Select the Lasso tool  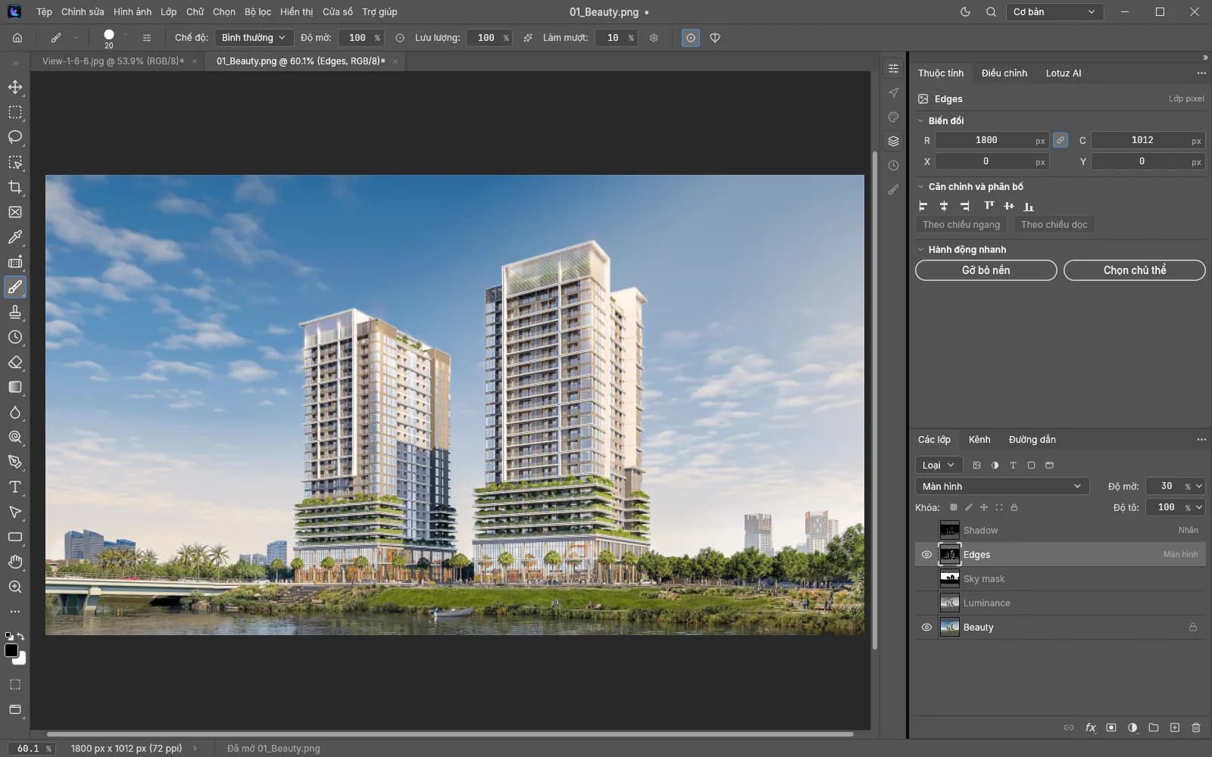[x=15, y=137]
